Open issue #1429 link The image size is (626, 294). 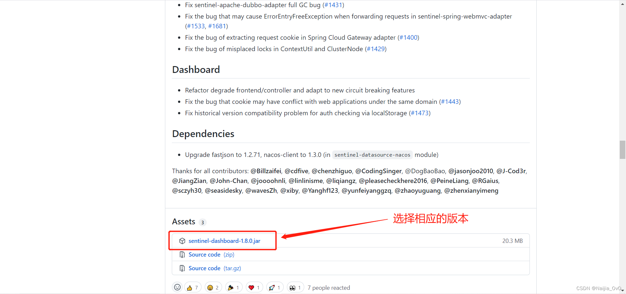[x=376, y=49]
